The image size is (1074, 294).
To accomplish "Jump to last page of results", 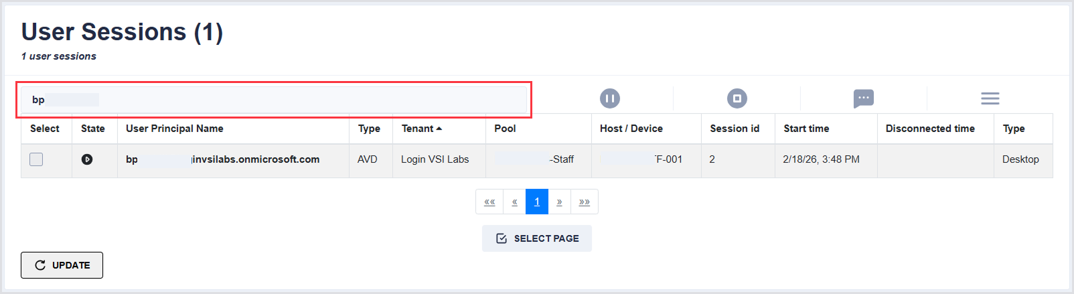I will [585, 202].
